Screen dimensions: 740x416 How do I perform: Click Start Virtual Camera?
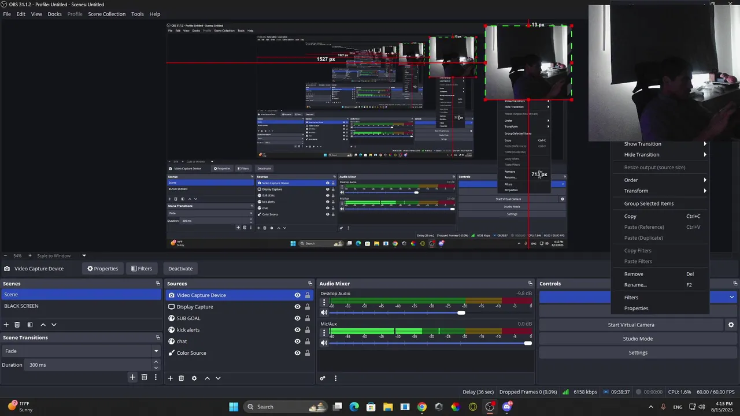click(x=631, y=325)
